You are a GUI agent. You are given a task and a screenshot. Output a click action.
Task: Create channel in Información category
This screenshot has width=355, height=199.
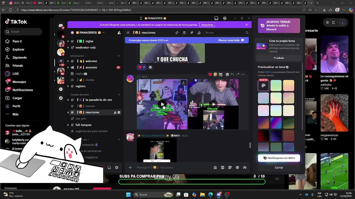[119, 56]
